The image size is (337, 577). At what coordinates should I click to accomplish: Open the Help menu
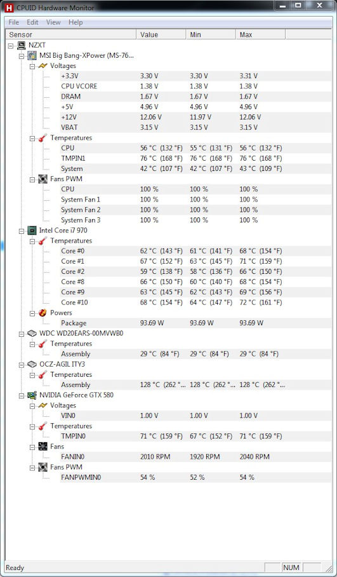click(76, 22)
